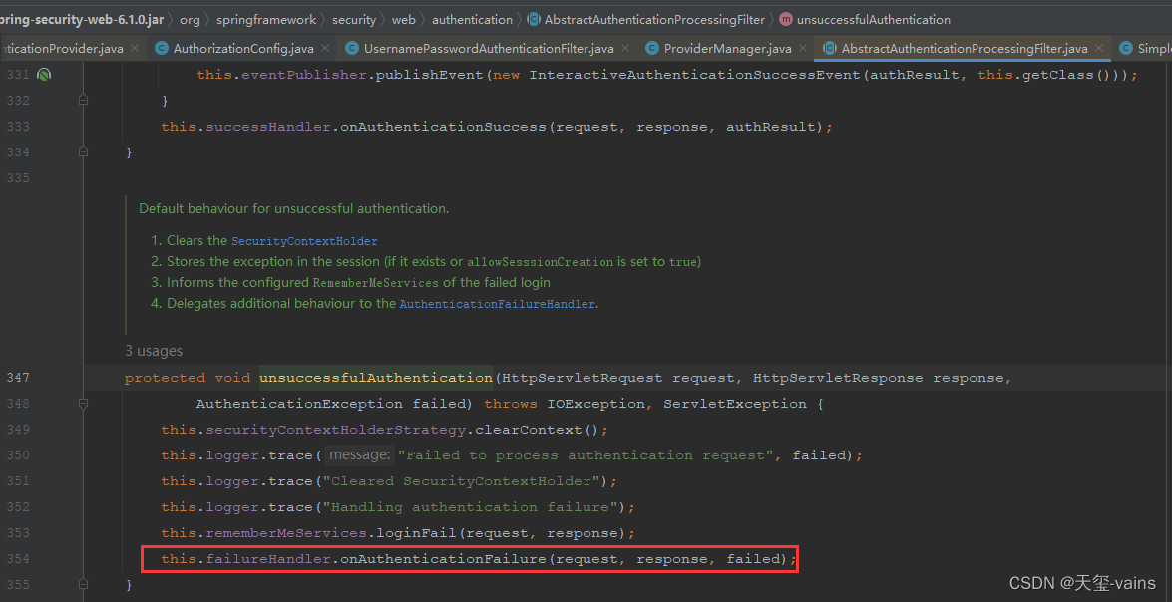Screen dimensions: 1172x602
Task: Click 'Default behaviour for unsuccessful authentication.' doc text
Action: [x=293, y=208]
